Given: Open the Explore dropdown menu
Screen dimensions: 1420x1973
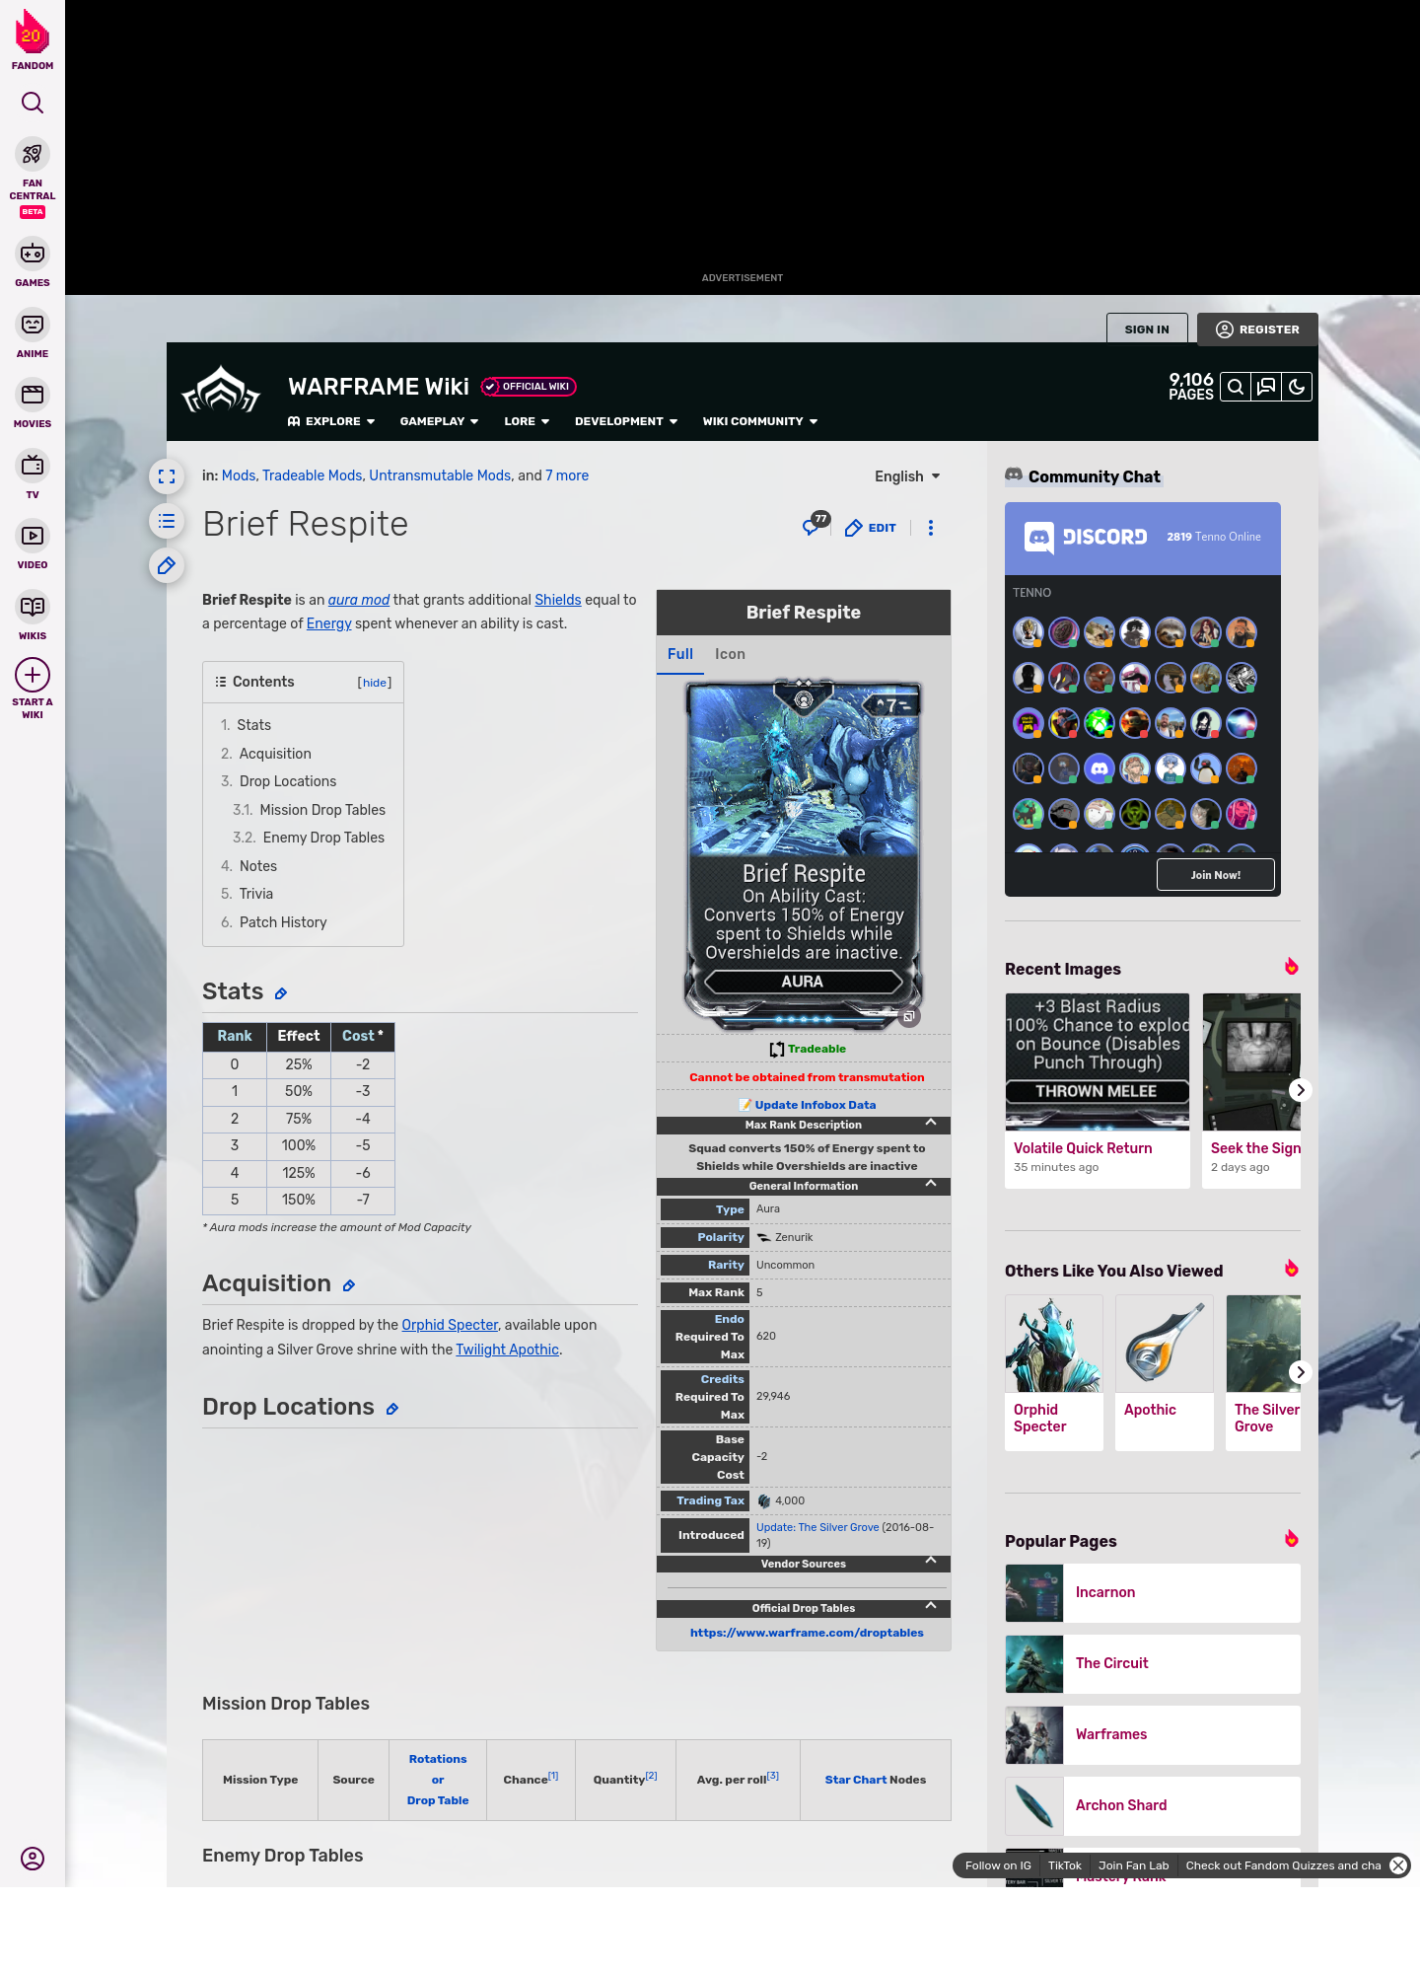Looking at the screenshot, I should click(x=331, y=421).
